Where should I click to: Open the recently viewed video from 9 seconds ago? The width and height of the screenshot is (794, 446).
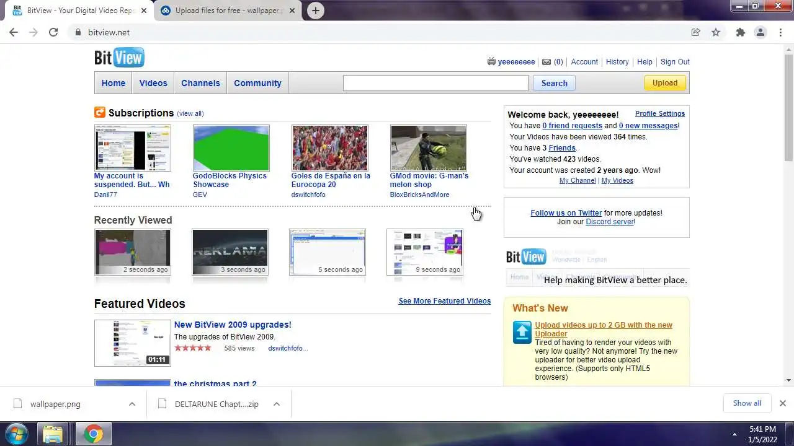(x=424, y=252)
